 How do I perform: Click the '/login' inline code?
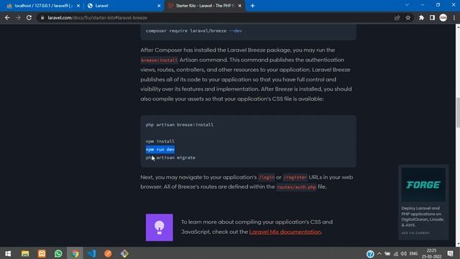267,177
